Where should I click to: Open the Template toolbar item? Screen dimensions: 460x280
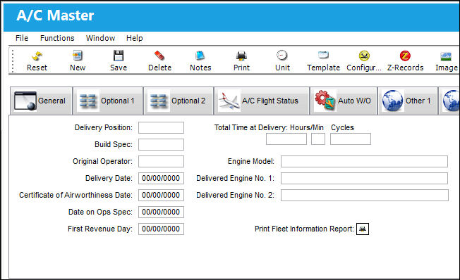point(323,61)
